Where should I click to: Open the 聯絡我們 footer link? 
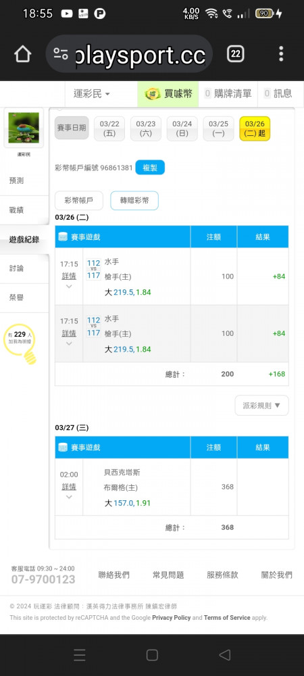(113, 575)
